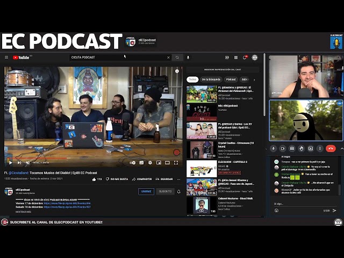Open the player settings gear

pyautogui.click(x=150, y=163)
